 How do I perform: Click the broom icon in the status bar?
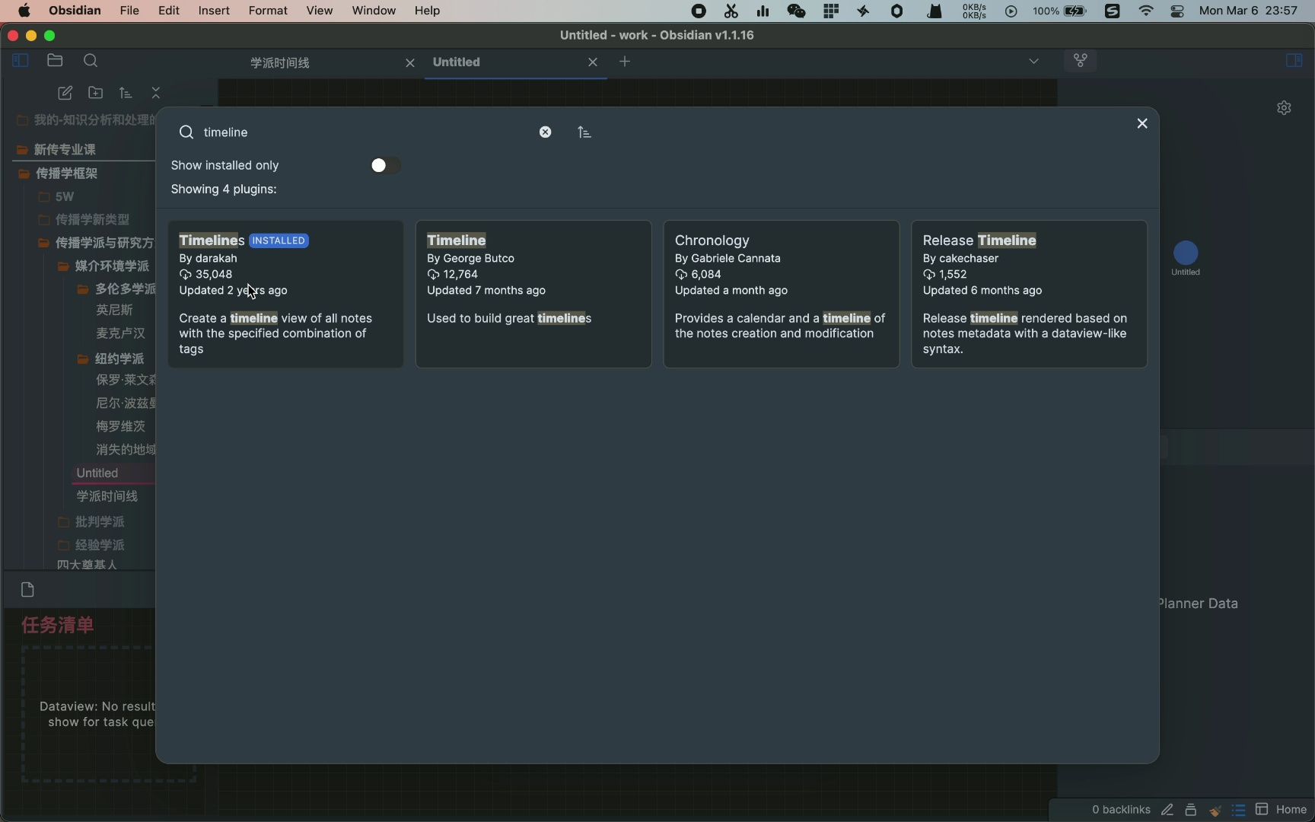click(1215, 810)
